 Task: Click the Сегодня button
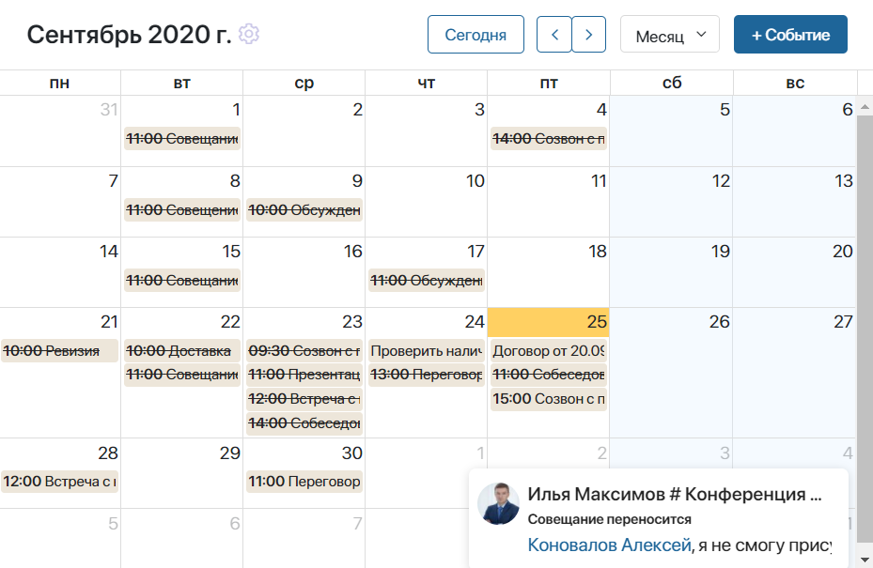pyautogui.click(x=475, y=35)
